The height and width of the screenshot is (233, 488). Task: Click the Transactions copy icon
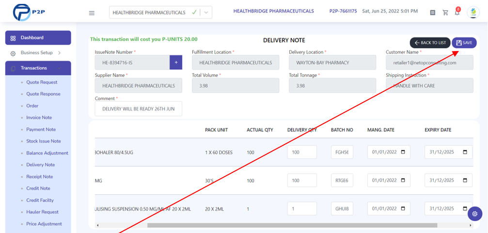13,68
